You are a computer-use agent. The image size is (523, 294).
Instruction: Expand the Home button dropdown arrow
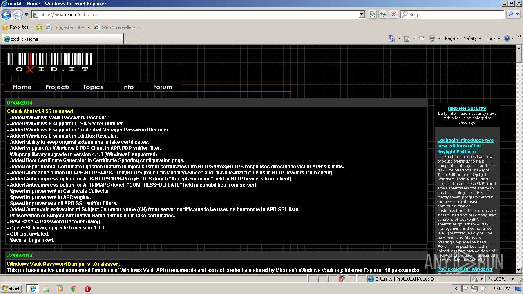[399, 39]
